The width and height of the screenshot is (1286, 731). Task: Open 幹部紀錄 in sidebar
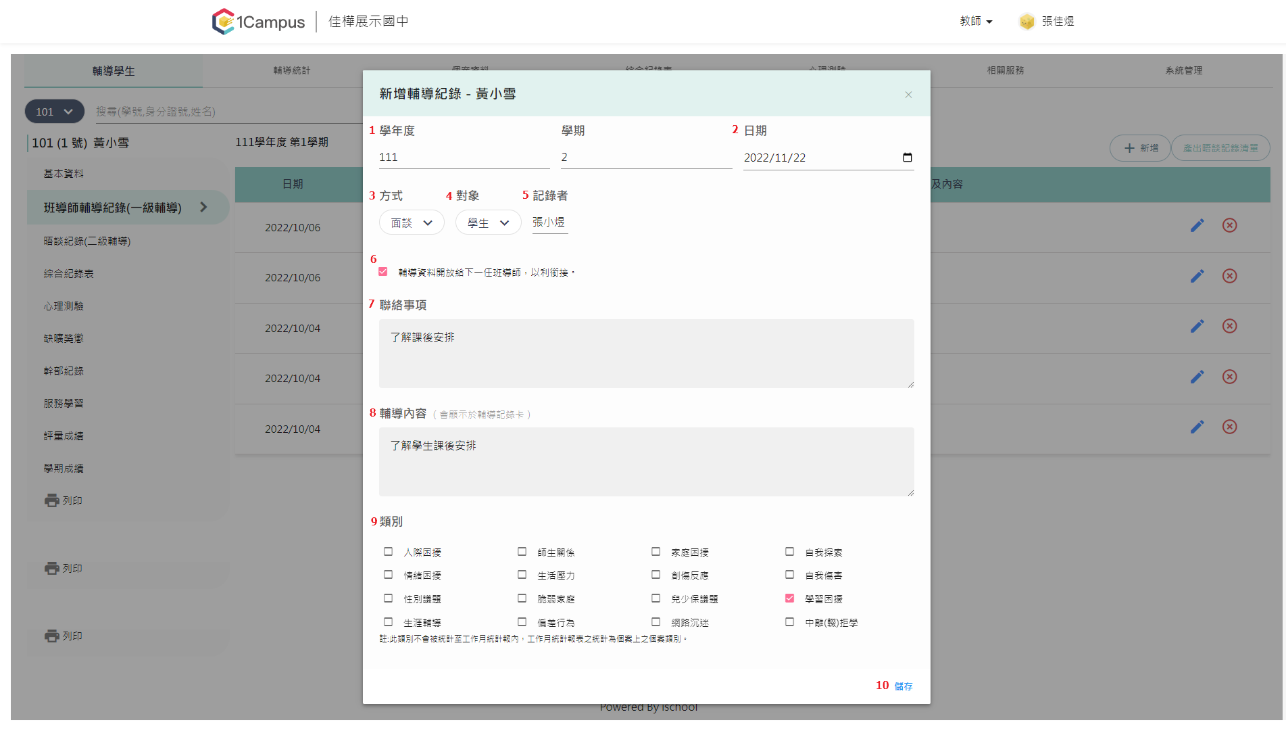(x=64, y=371)
